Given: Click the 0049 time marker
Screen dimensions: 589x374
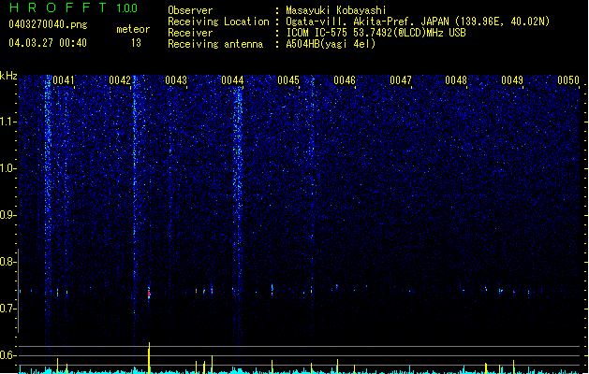Looking at the screenshot, I should pos(512,80).
